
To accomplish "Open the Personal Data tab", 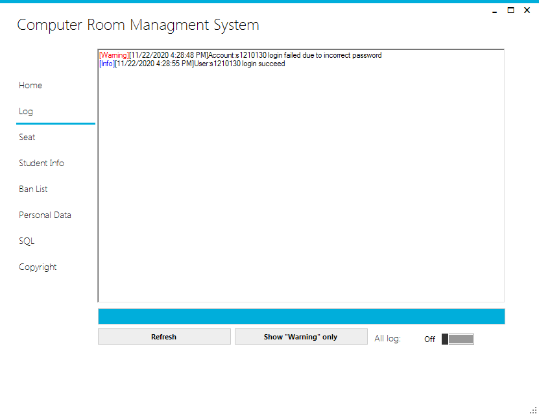I will pos(45,215).
